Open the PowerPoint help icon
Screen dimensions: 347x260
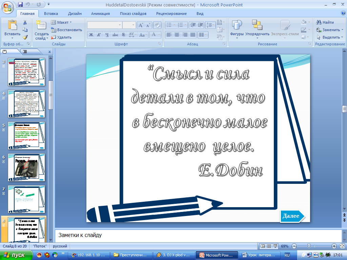pyautogui.click(x=343, y=13)
